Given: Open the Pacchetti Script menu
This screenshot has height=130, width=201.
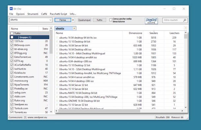Looking at the screenshot, I should pos(58,14).
